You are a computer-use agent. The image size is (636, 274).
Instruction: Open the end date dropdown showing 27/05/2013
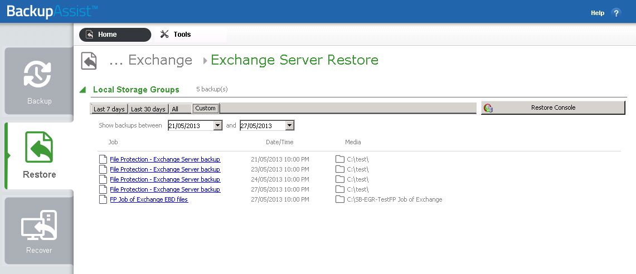[x=289, y=126]
